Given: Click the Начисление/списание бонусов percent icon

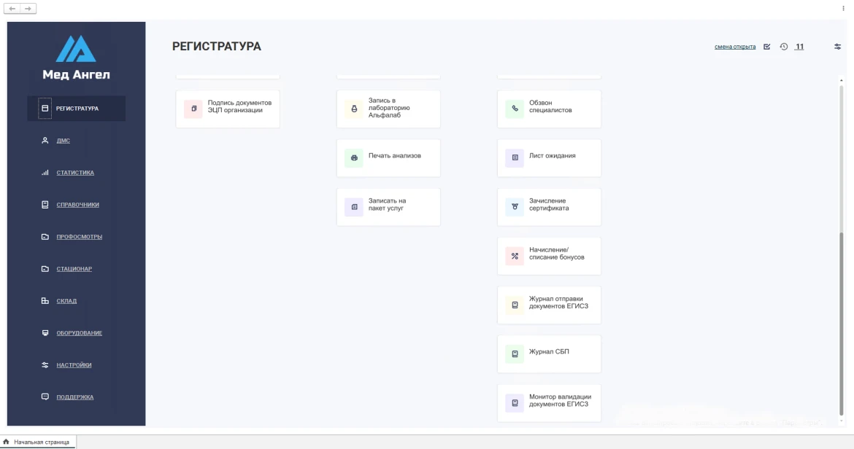Looking at the screenshot, I should [515, 256].
